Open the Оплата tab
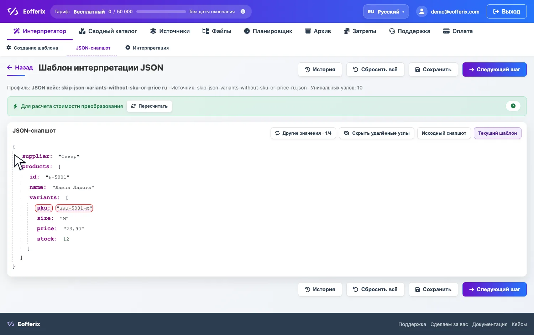Image resolution: width=534 pixels, height=335 pixels. [458, 31]
